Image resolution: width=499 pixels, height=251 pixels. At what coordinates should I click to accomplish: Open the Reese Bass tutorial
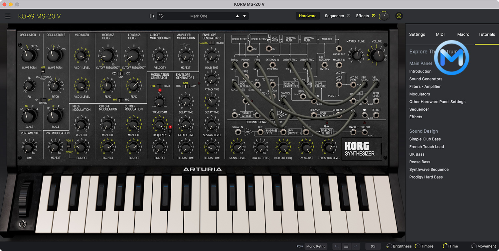pyautogui.click(x=420, y=162)
